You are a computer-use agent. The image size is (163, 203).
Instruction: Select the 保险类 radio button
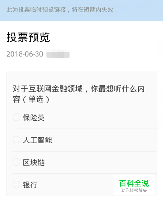[16, 117]
